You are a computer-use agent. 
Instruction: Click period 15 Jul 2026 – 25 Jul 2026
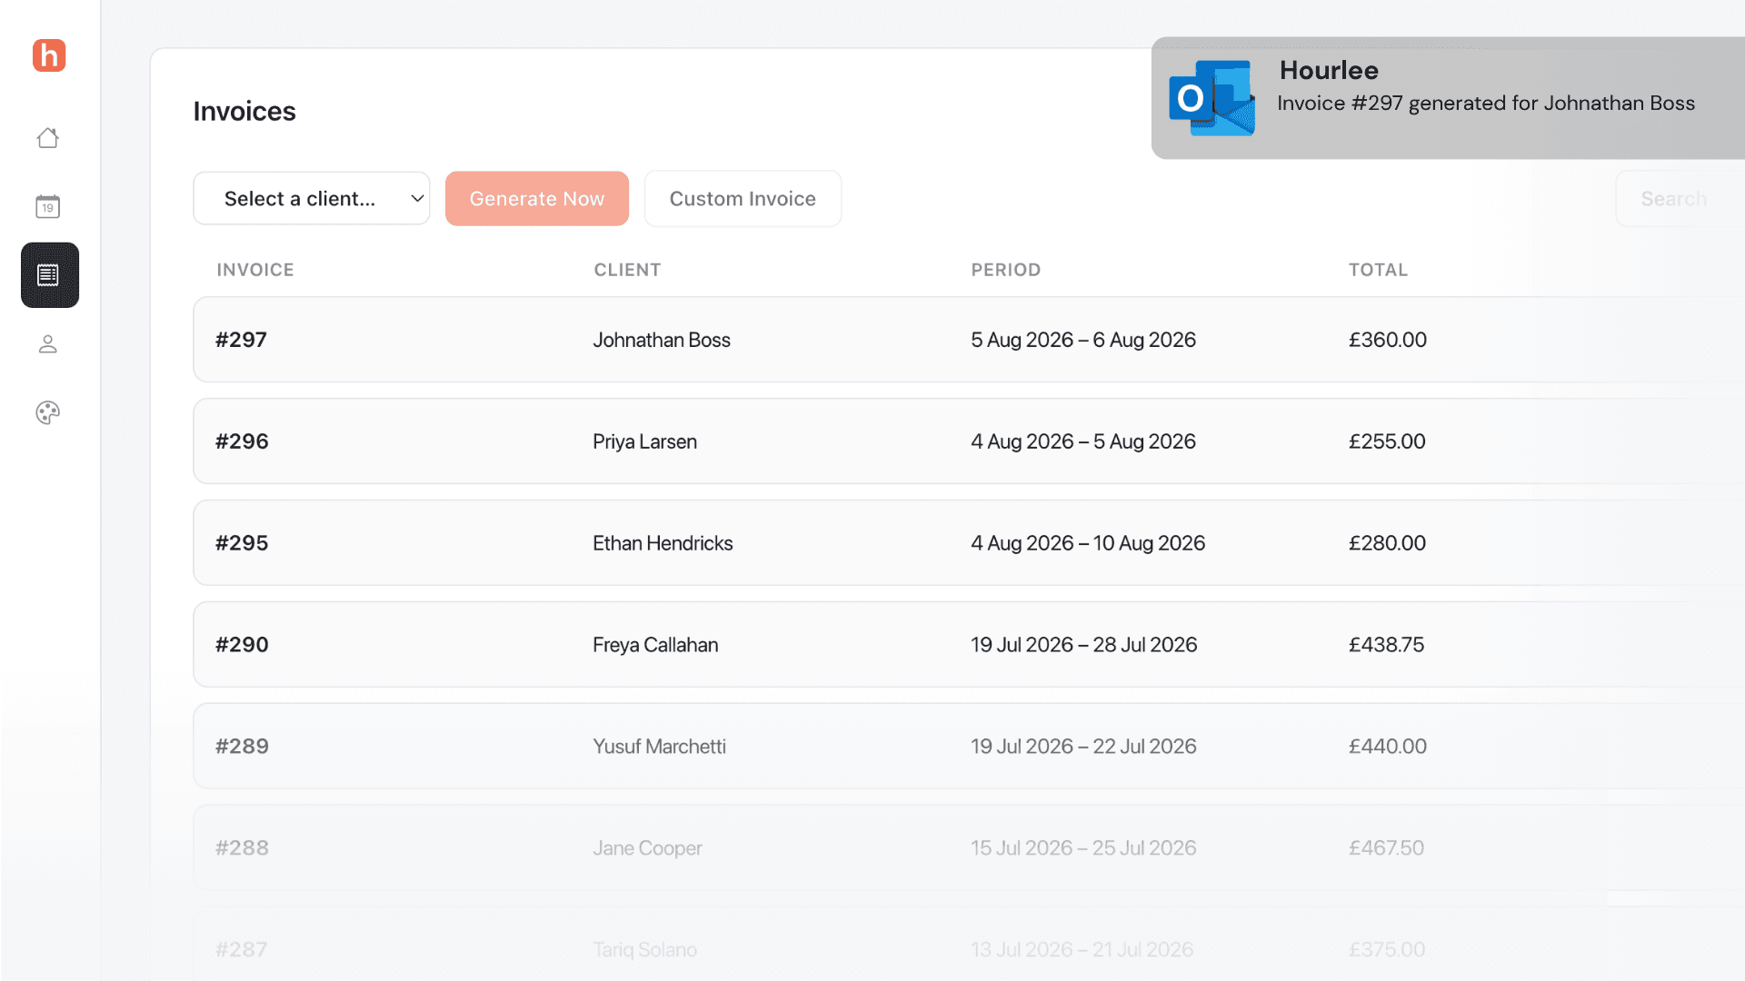tap(1083, 848)
